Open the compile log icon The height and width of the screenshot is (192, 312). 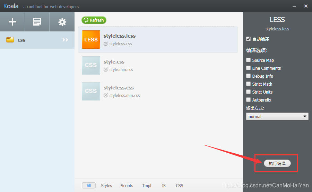click(37, 22)
